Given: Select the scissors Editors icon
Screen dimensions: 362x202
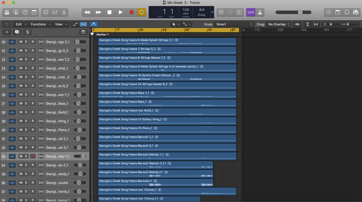Looking at the screenshot, I should pos(64,12).
